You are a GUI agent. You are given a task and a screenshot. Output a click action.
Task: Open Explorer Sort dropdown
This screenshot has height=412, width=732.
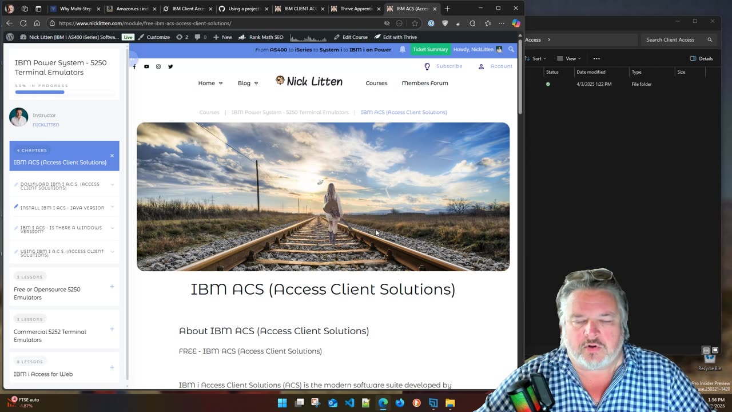(536, 58)
